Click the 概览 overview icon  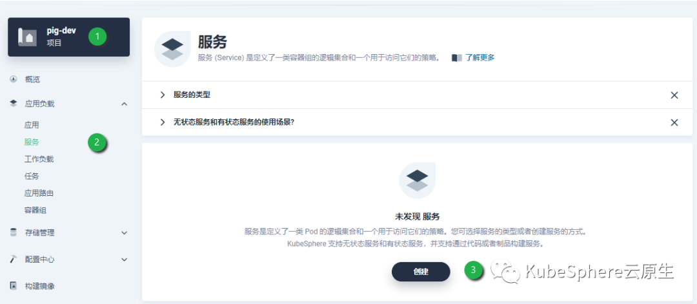click(13, 79)
